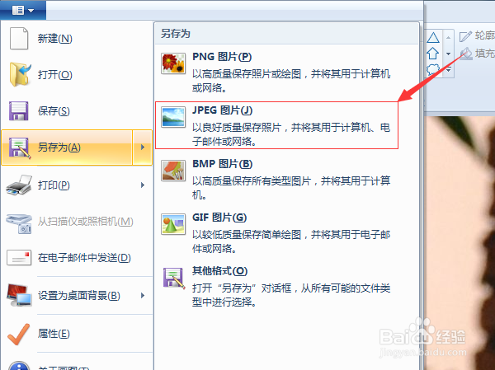495x370 pixels.
Task: Click the 打印(P) menu label
Action: click(x=54, y=185)
